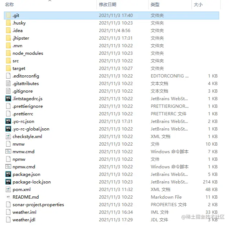Screen dimensions: 231x226
Task: Click the checkstyle.xml XML file icon
Action: click(x=8, y=136)
